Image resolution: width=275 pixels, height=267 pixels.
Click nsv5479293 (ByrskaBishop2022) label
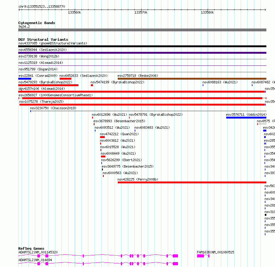click(45, 82)
